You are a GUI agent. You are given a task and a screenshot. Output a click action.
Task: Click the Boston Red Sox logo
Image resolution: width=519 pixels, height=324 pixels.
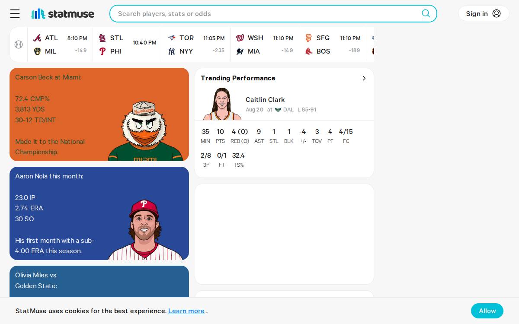[309, 51]
